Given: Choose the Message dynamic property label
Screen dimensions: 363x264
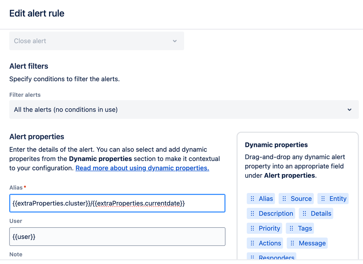Looking at the screenshot, I should point(312,243).
